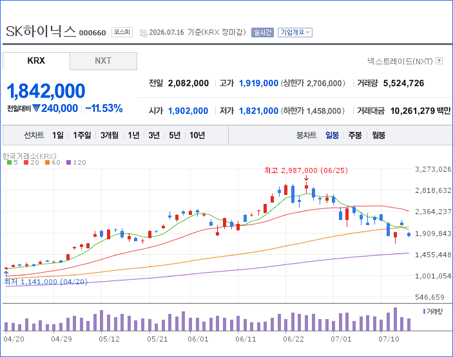Open the 넥스트레이드(NXT) help question icon
Screen dimensions: 453x357
coord(439,61)
